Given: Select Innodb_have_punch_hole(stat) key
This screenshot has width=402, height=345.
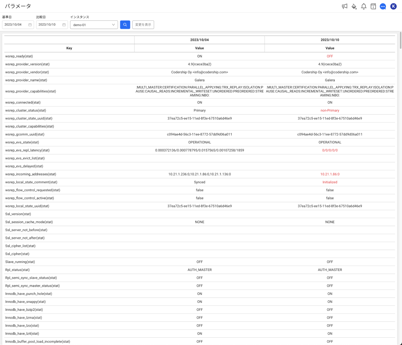Looking at the screenshot, I should click(29, 294).
